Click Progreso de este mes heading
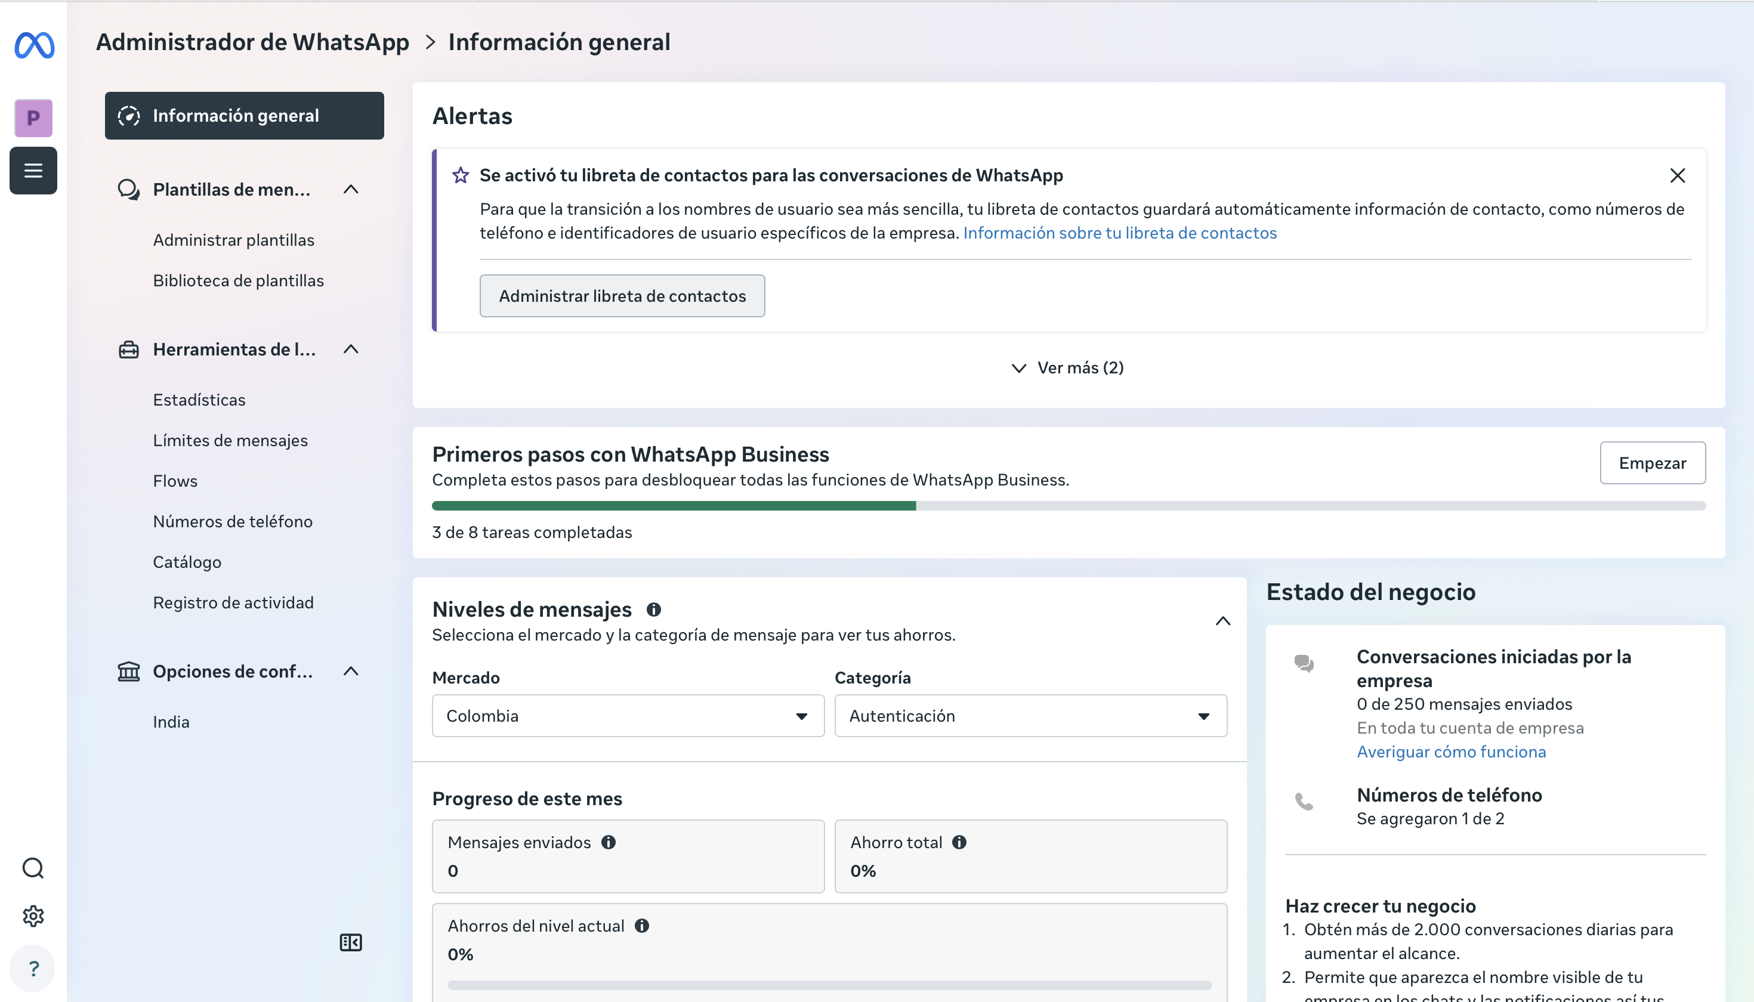Viewport: 1754px width, 1002px height. (x=527, y=798)
